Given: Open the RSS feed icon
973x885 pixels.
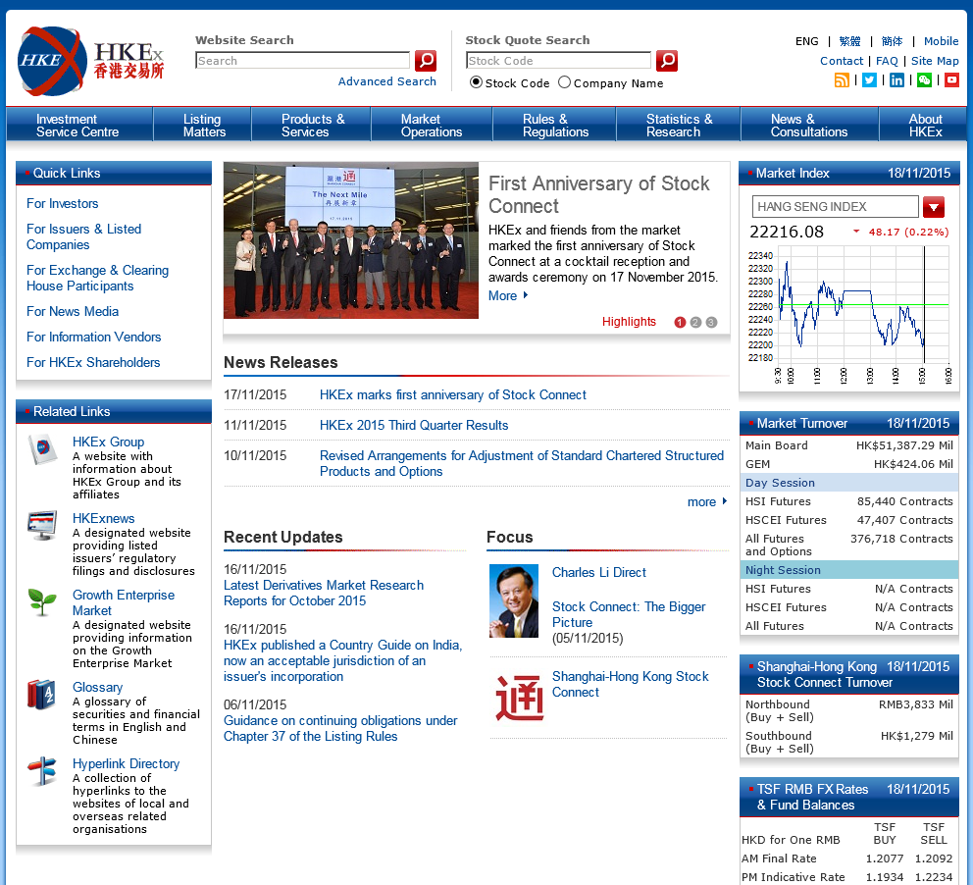Looking at the screenshot, I should coord(842,80).
